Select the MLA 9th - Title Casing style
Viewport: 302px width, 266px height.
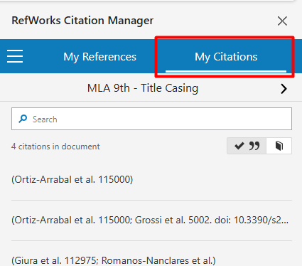point(143,88)
